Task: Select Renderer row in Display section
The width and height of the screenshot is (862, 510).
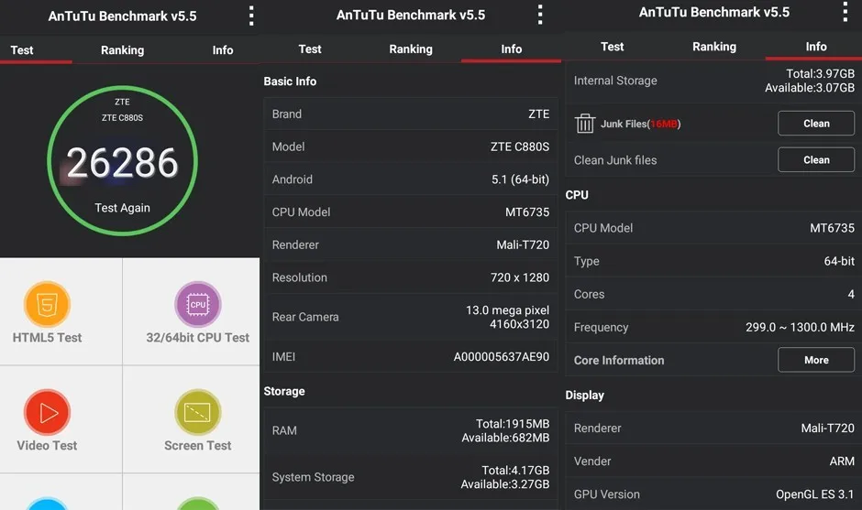Action: tap(714, 429)
